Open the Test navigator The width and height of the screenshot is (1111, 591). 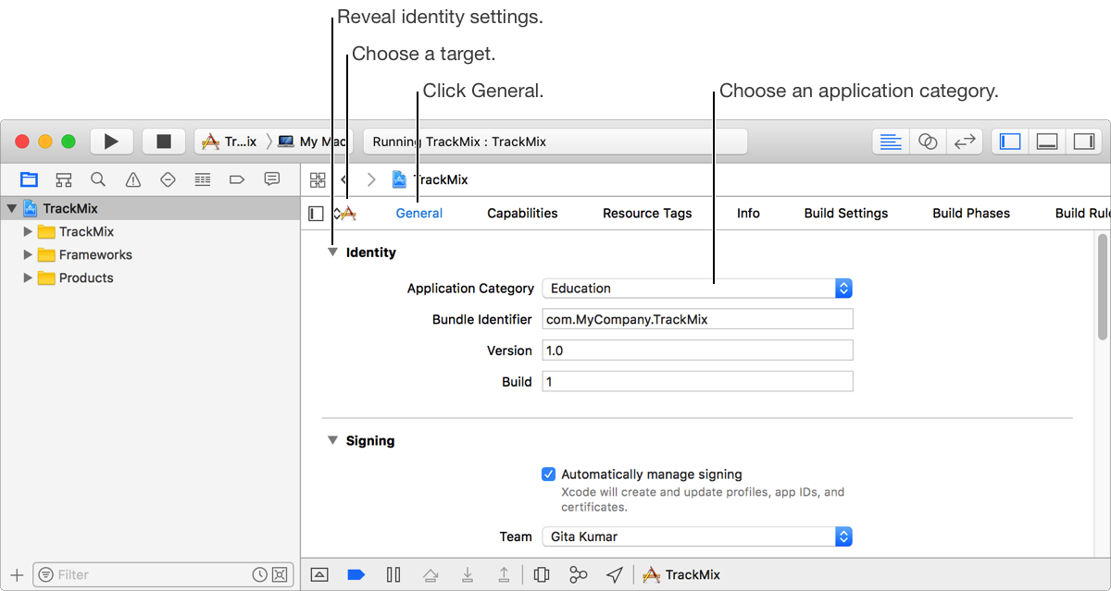(168, 179)
